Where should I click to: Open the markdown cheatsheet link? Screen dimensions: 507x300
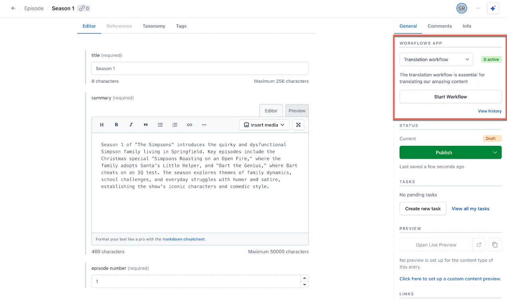[x=184, y=239]
